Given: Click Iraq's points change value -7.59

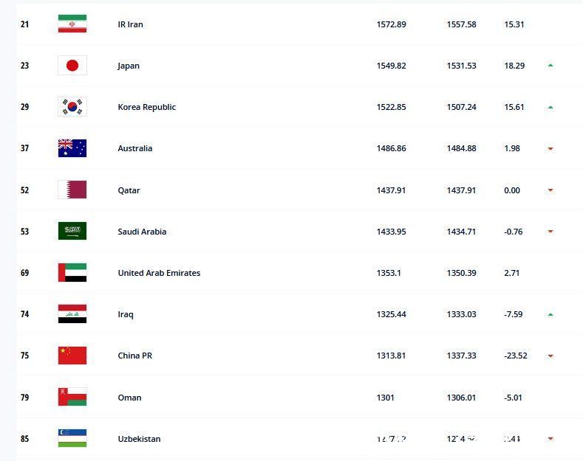Looking at the screenshot, I should [513, 314].
